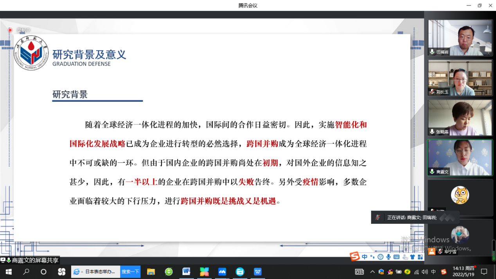496x279 pixels.
Task: Toggle the tray input language 中 indicator
Action: [433, 272]
